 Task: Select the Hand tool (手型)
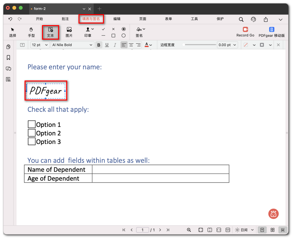pos(31,32)
